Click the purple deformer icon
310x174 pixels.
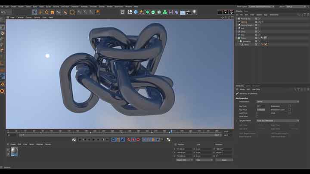[177, 12]
